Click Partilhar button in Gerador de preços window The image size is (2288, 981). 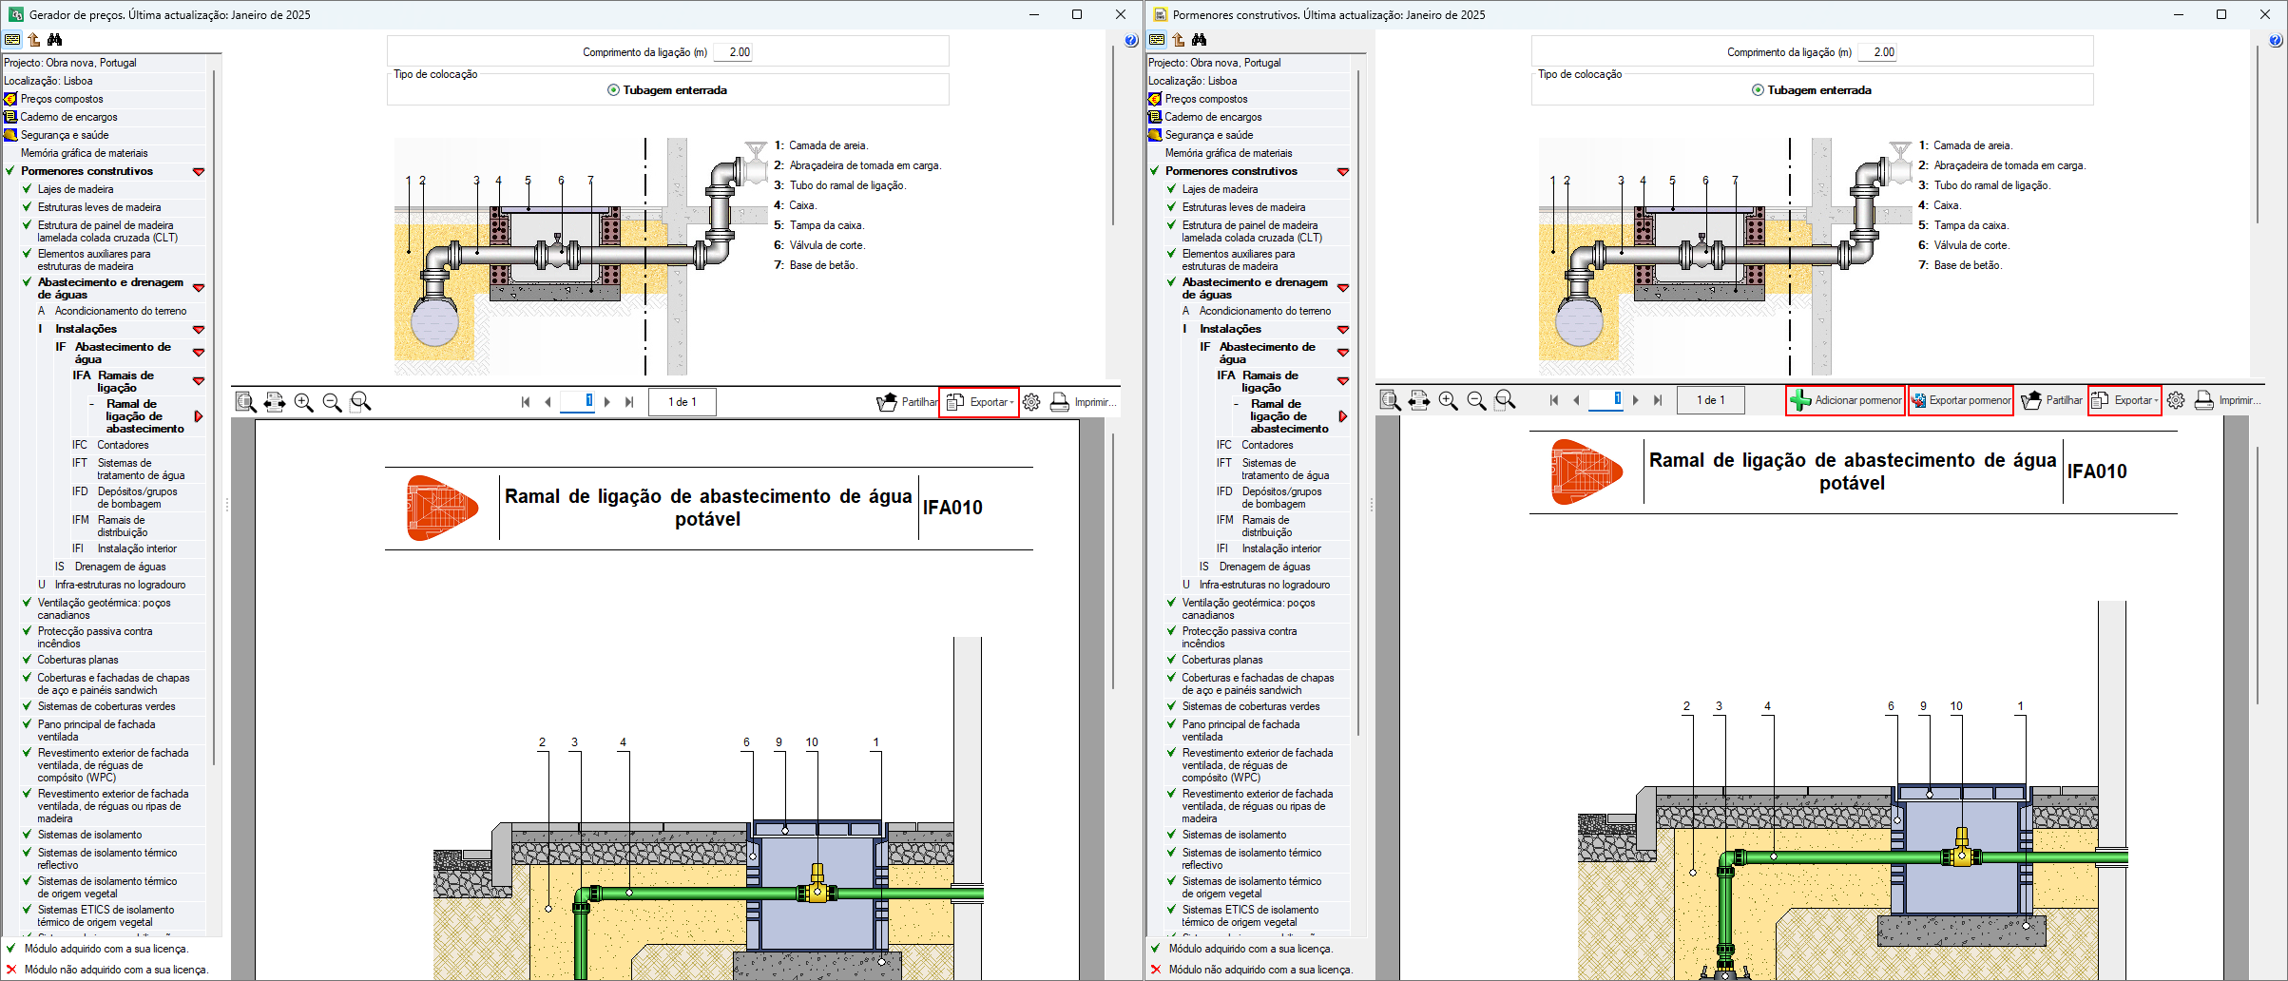(907, 402)
